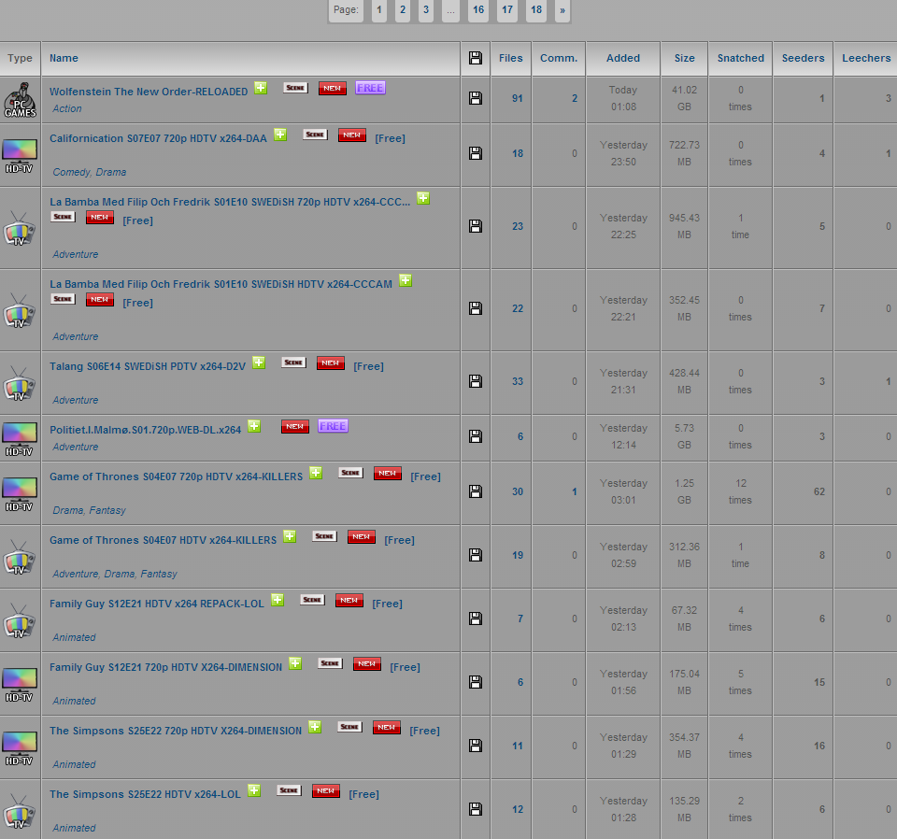Sort table by Name column
897x839 pixels.
(x=64, y=58)
